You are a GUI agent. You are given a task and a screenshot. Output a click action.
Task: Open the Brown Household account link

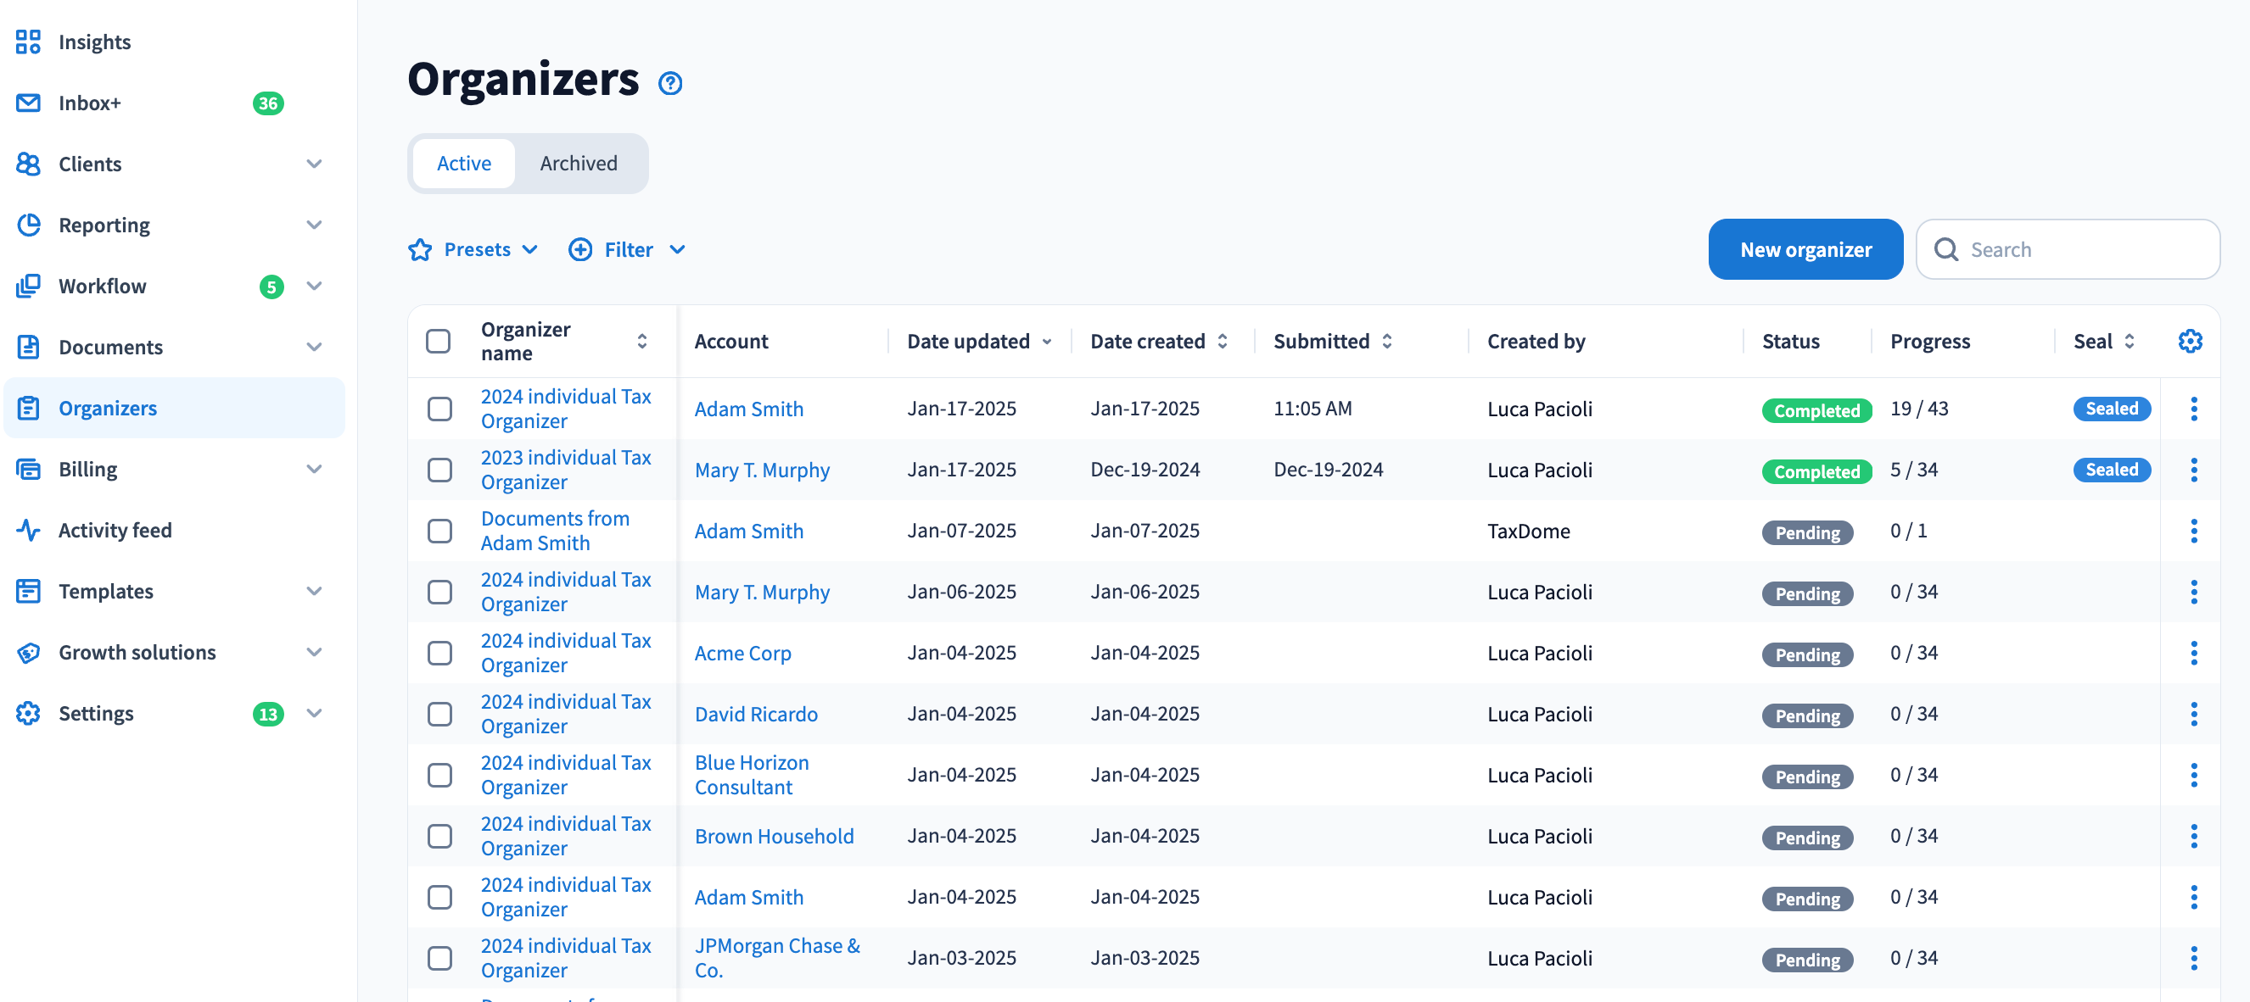[774, 835]
